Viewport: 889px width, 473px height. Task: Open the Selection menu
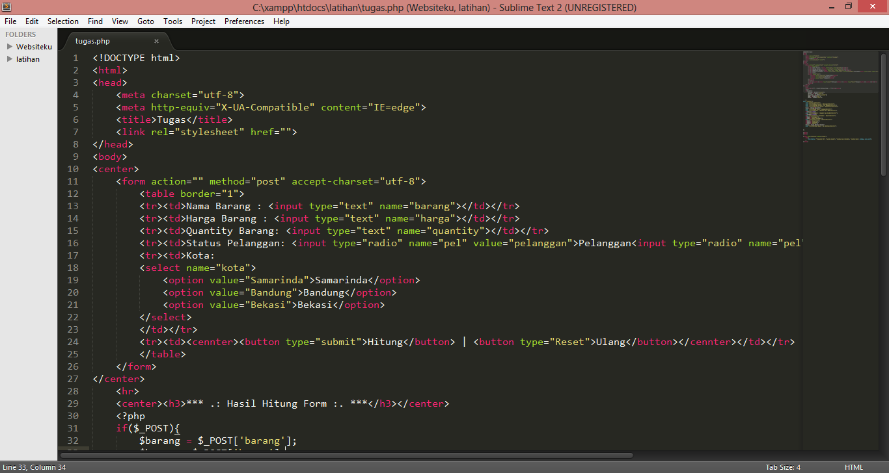[63, 21]
